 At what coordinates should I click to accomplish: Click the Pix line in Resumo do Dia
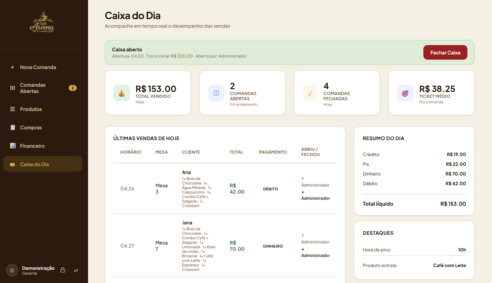coord(414,164)
